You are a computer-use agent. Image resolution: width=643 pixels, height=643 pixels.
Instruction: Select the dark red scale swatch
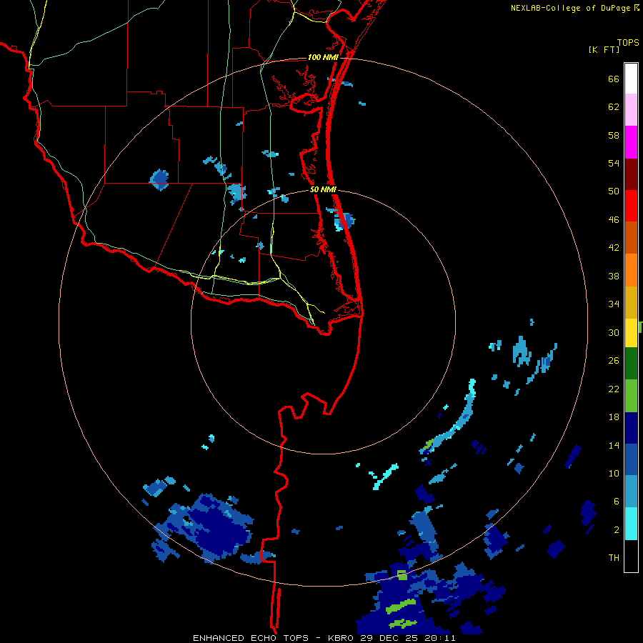pyautogui.click(x=631, y=174)
